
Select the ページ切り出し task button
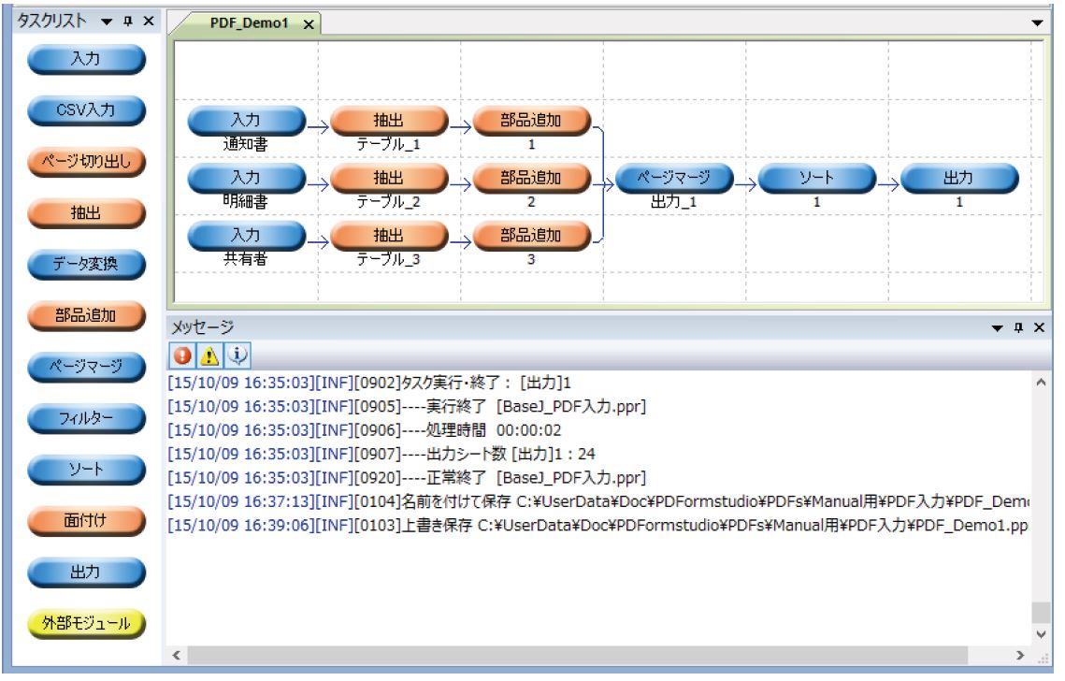coord(86,162)
